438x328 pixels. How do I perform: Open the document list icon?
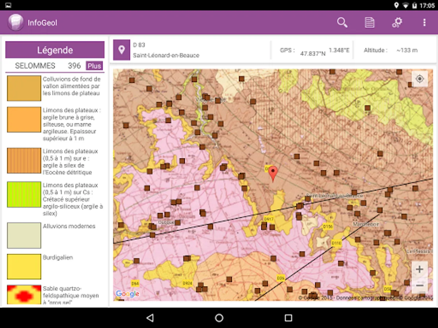coord(369,23)
